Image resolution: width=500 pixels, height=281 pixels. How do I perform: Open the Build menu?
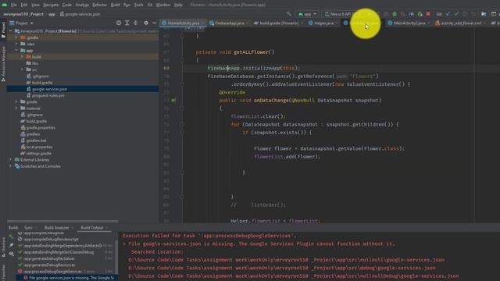tap(115, 5)
